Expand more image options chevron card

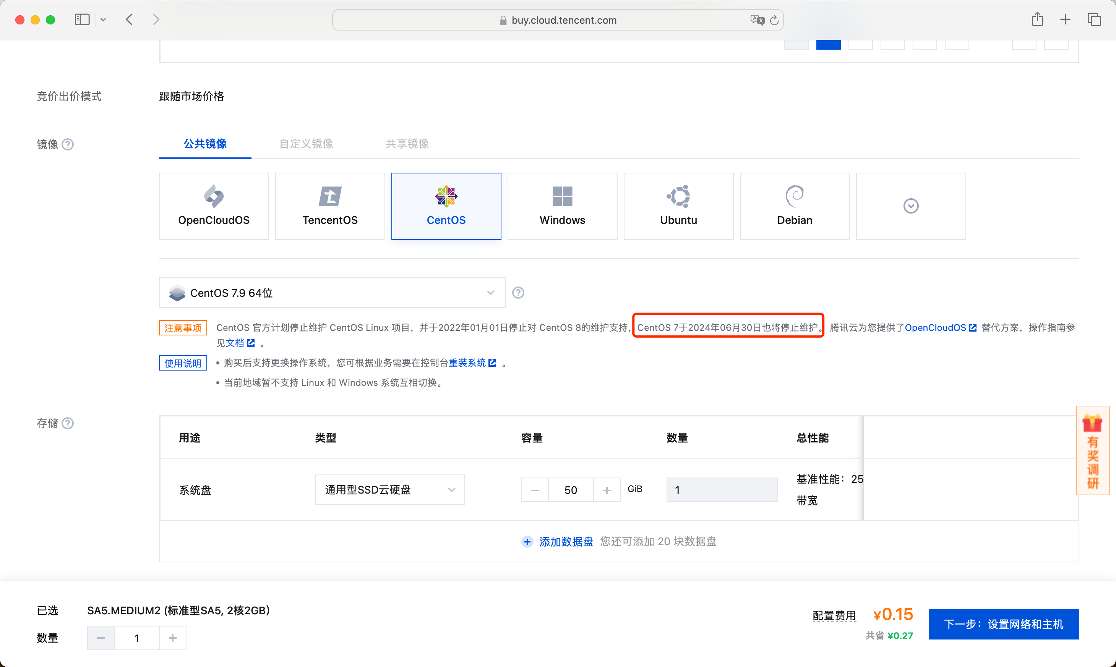911,206
